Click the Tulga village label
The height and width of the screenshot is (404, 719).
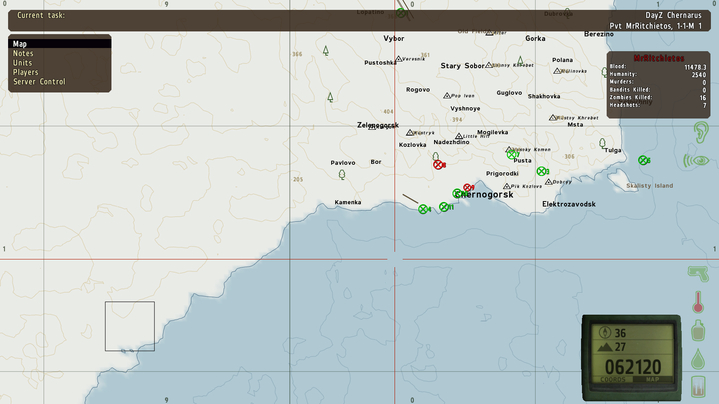612,150
